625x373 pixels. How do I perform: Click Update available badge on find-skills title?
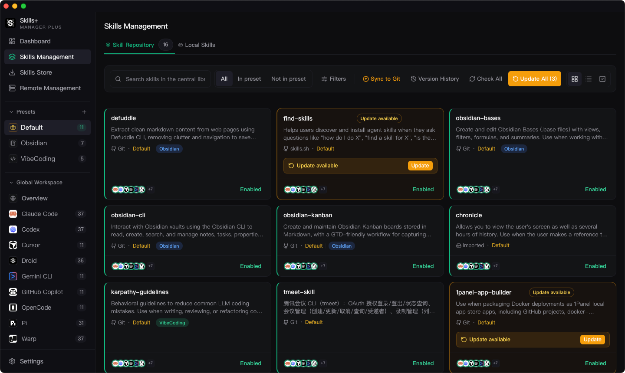[x=379, y=118]
